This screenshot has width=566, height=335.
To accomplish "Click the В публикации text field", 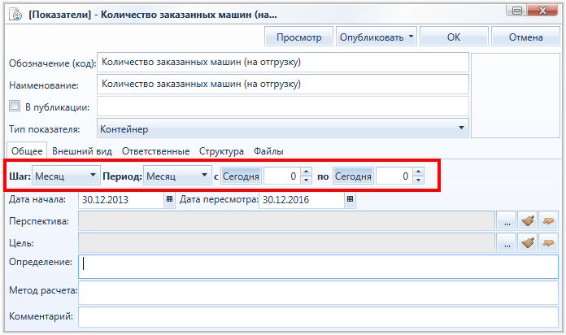I will [x=283, y=107].
